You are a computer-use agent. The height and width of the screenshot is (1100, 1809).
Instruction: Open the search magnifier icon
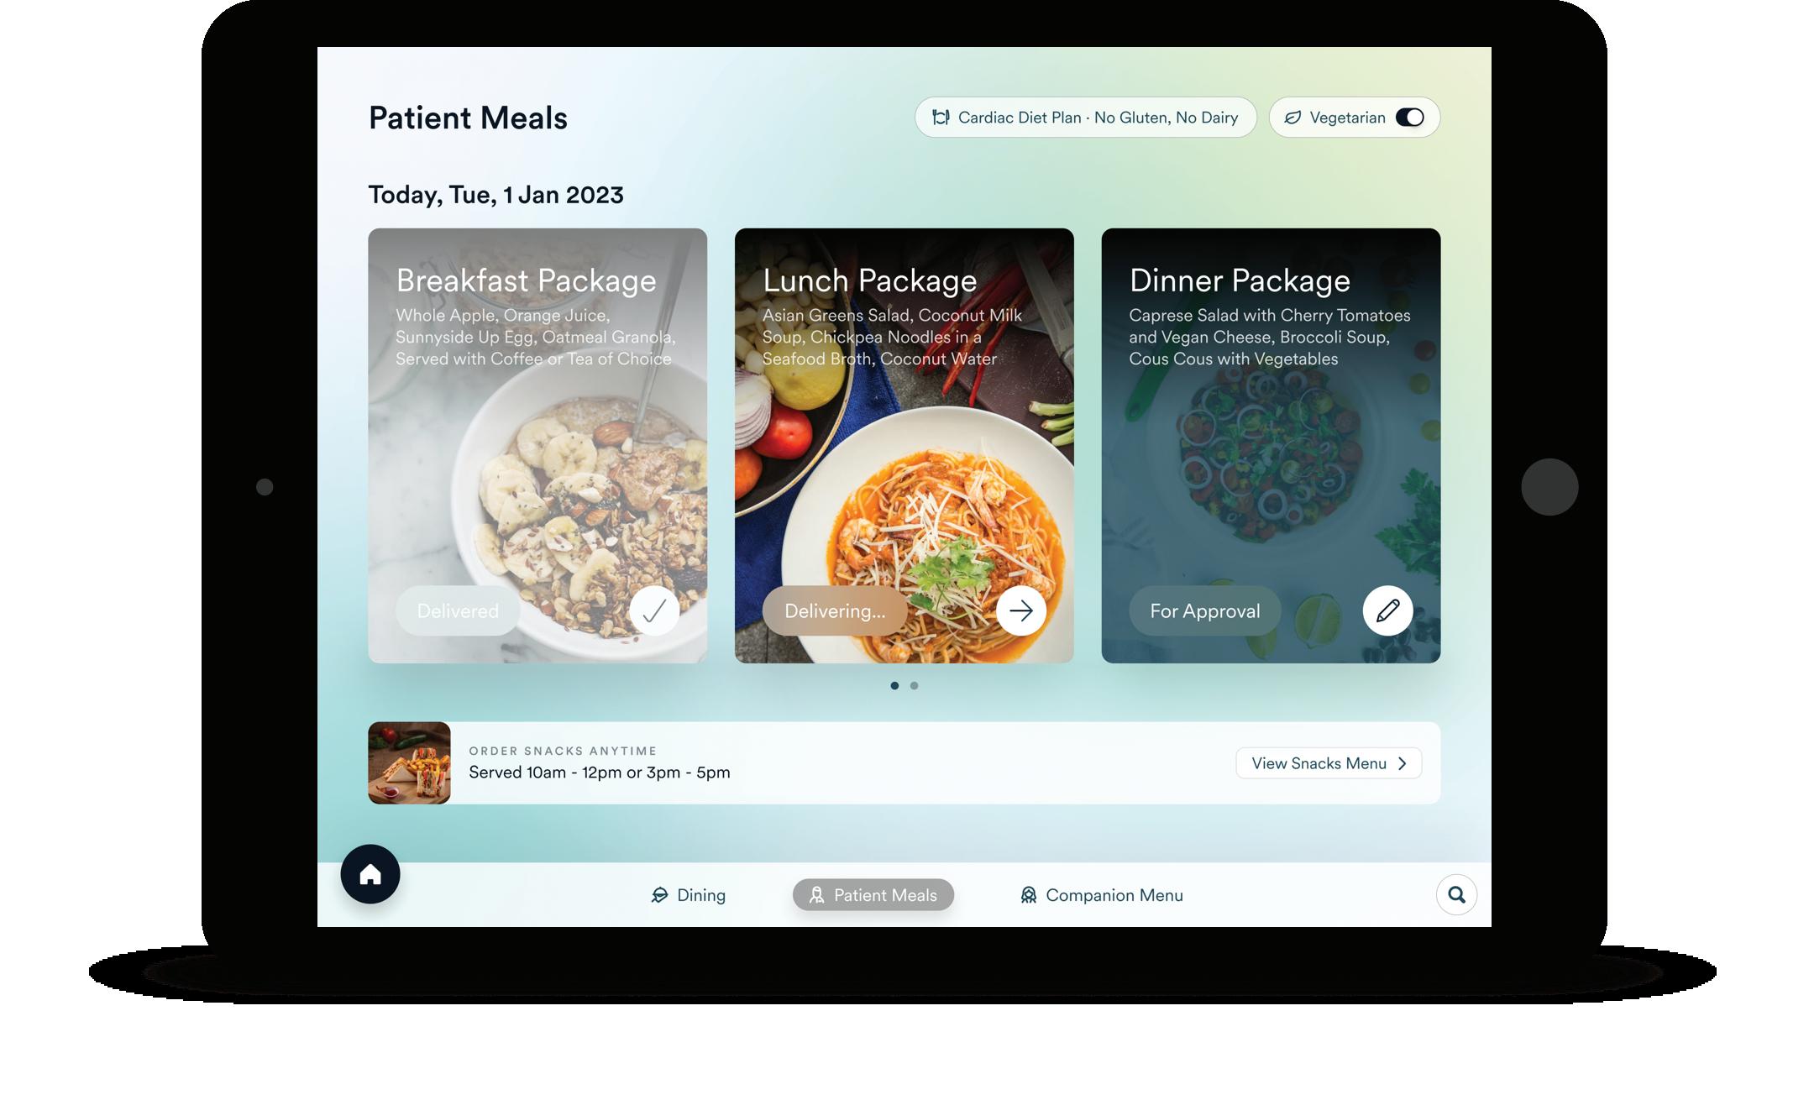pyautogui.click(x=1456, y=895)
